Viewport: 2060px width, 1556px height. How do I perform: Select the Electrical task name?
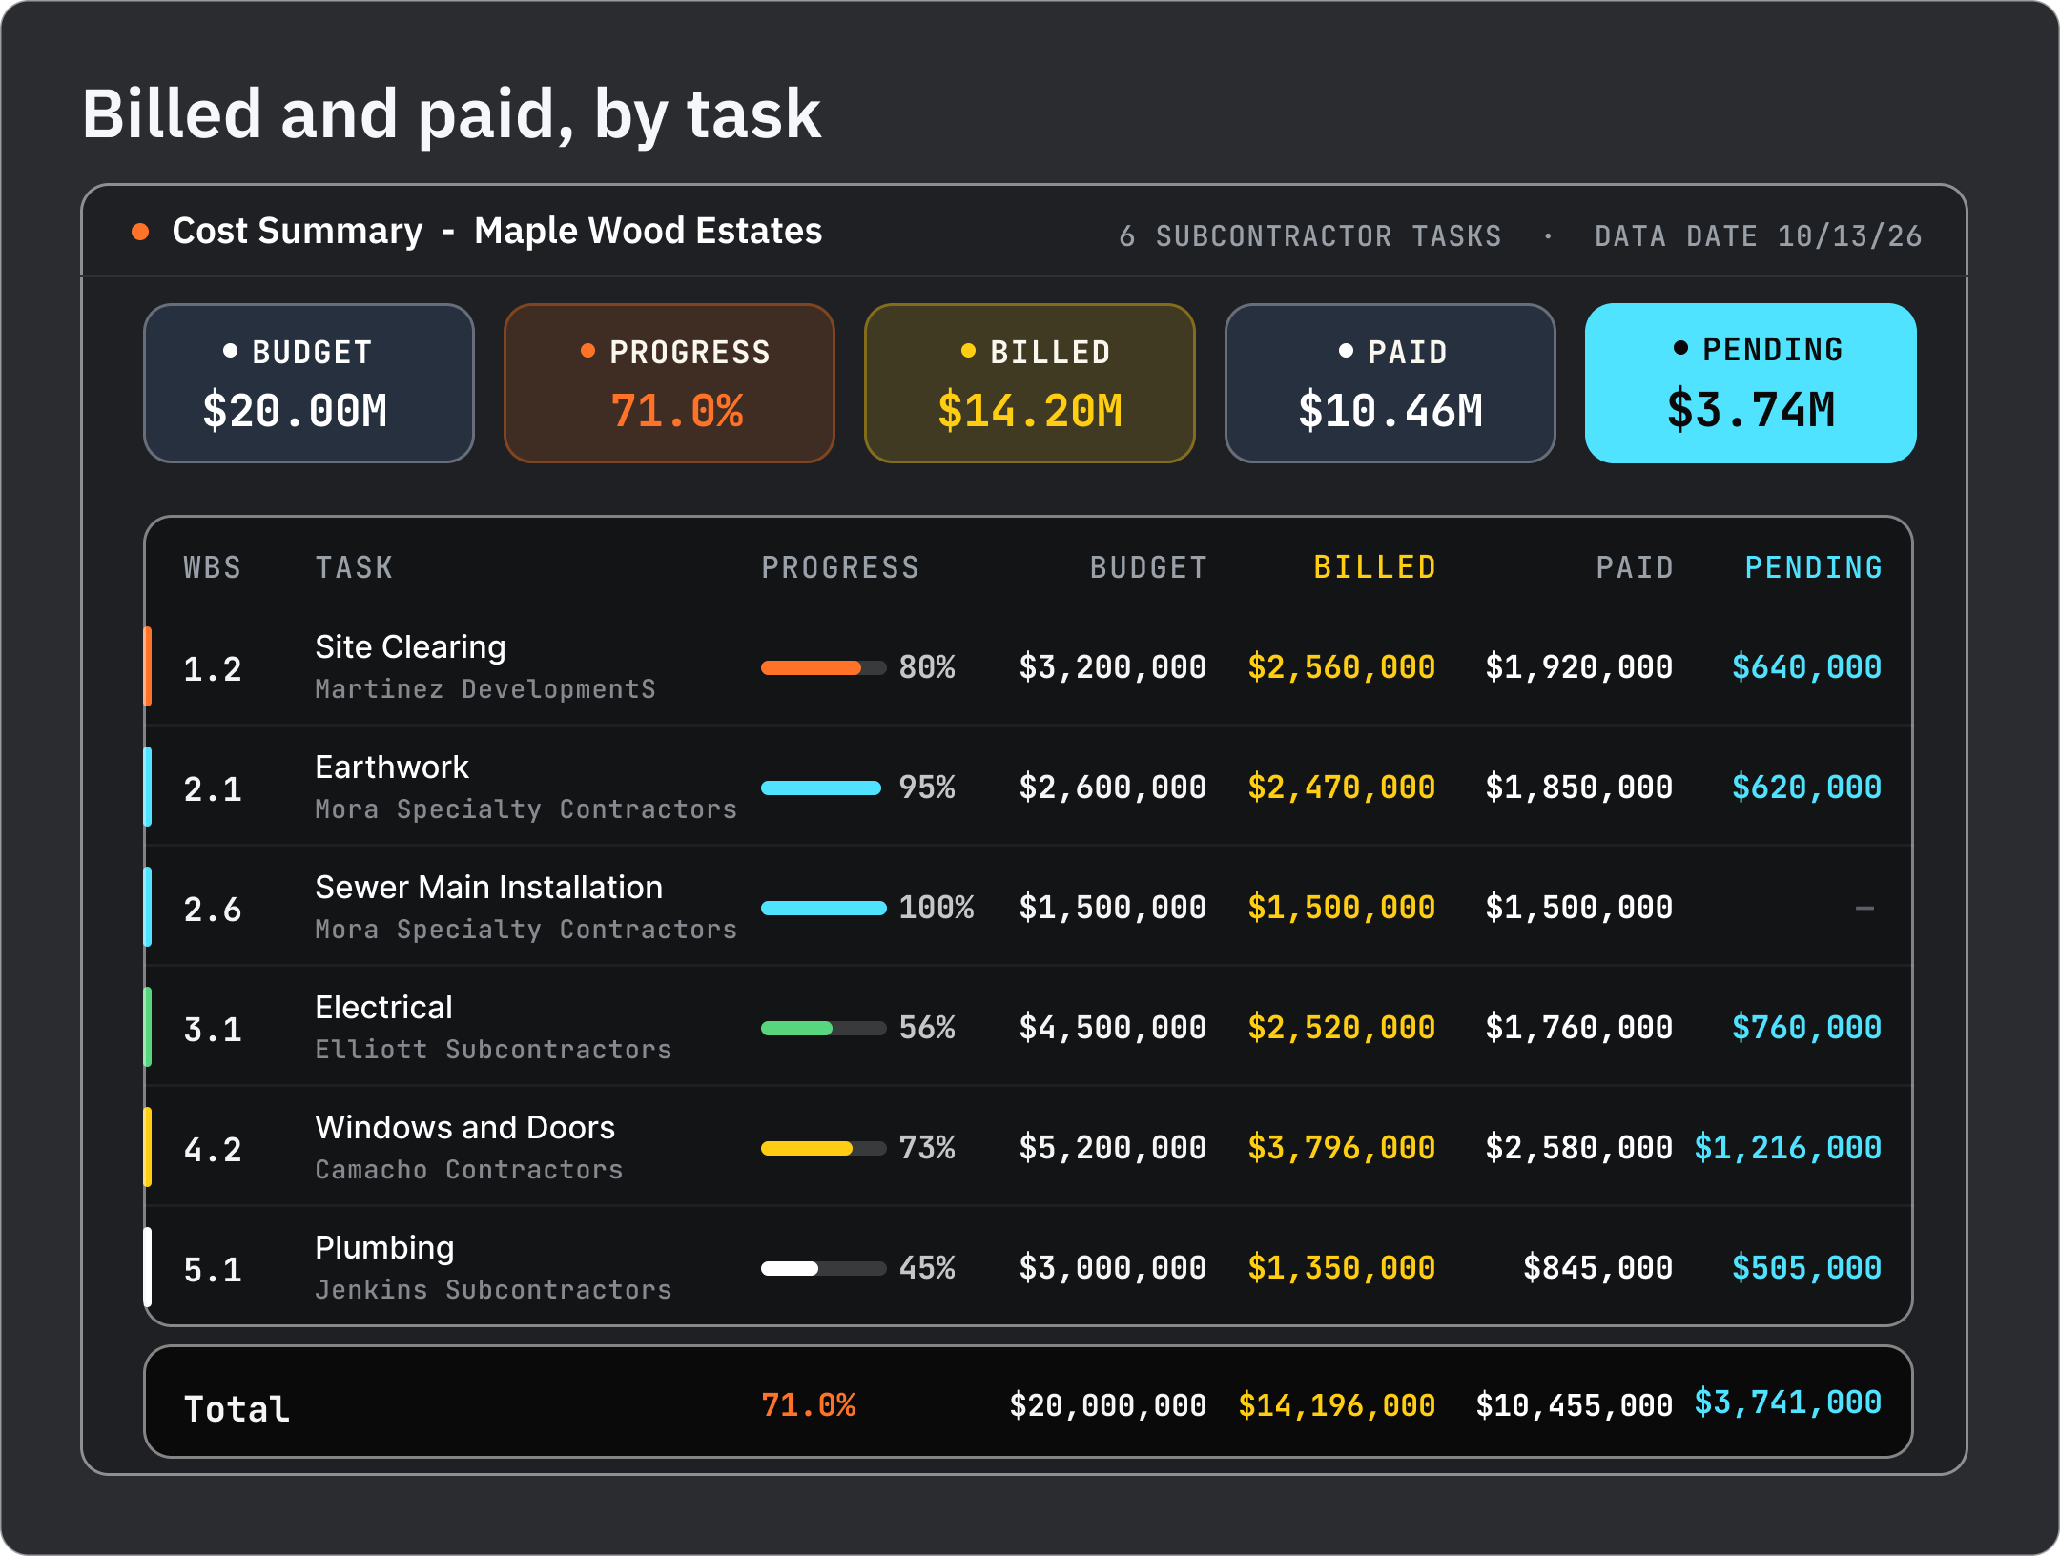point(384,1008)
